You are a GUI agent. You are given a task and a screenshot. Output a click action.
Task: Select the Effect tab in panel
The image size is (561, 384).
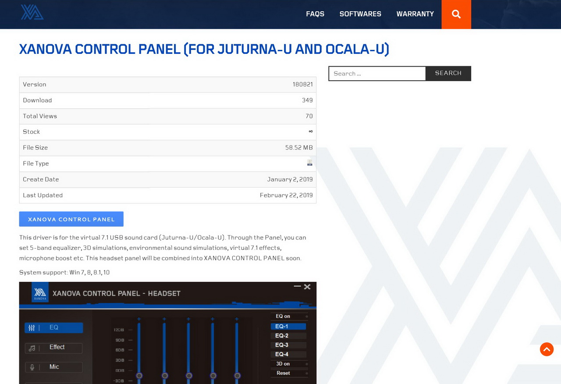coord(53,348)
